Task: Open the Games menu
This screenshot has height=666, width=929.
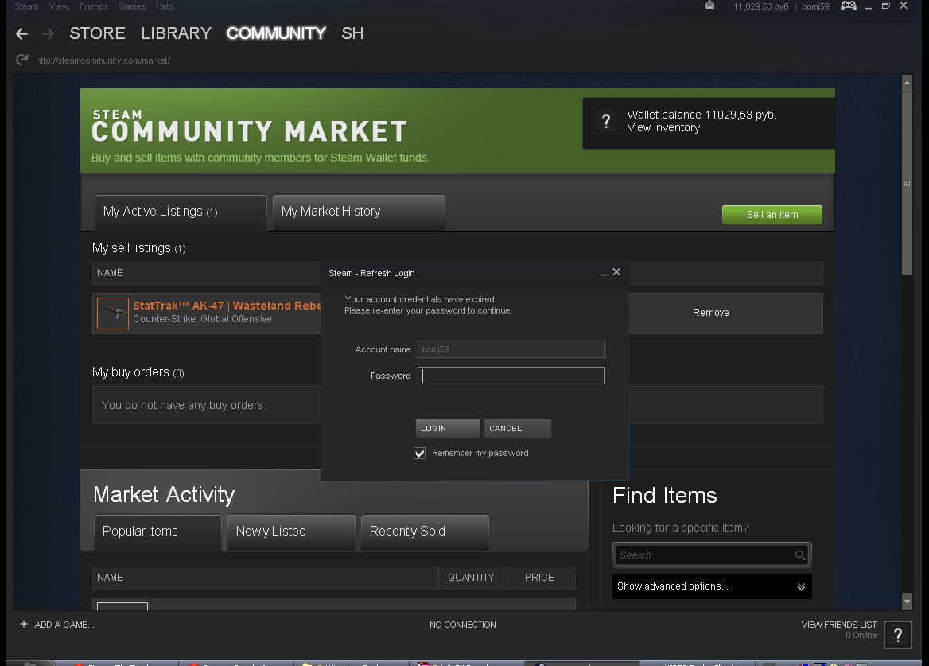Action: coord(132,6)
